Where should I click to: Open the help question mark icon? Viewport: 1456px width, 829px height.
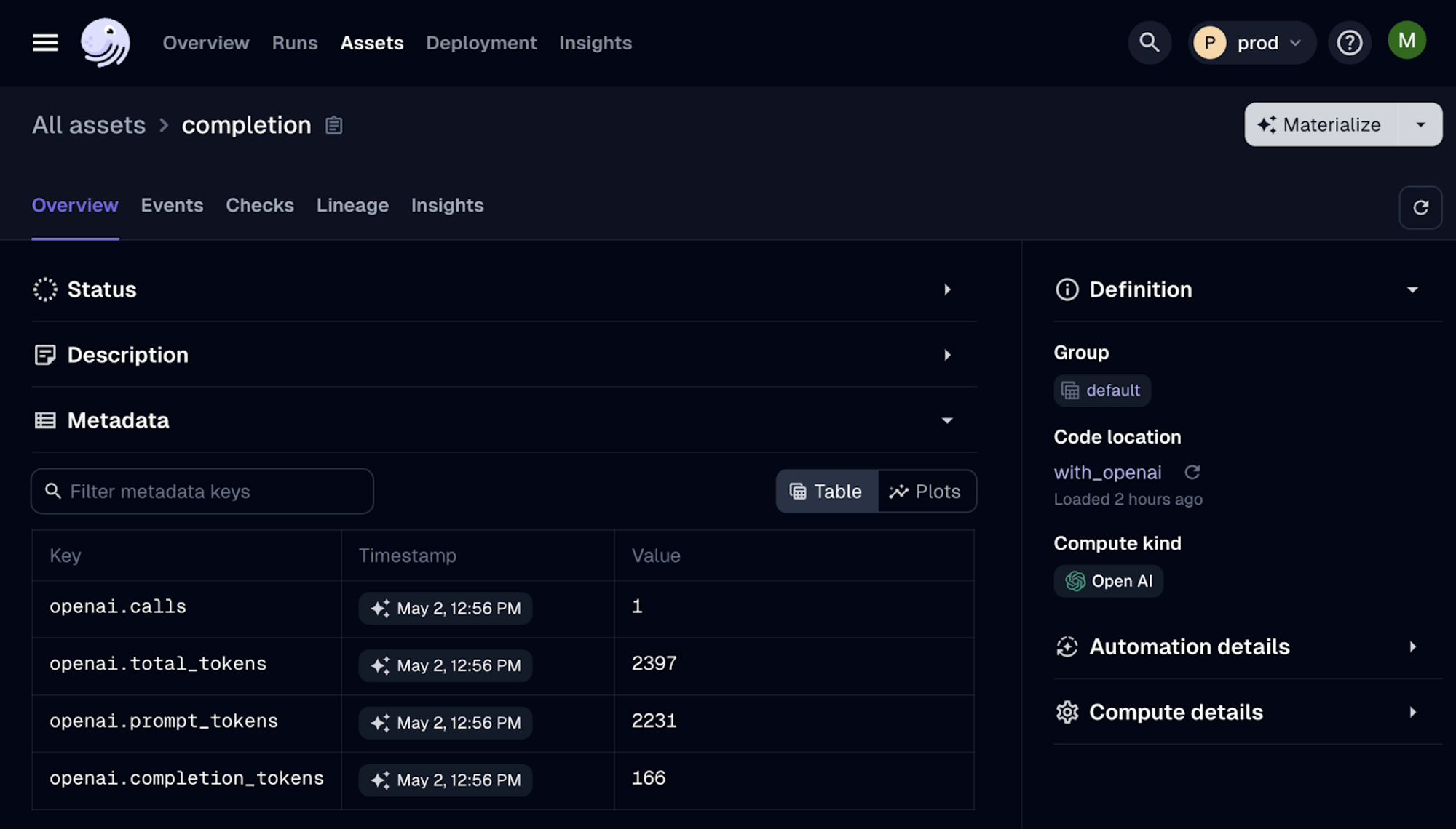(x=1350, y=43)
